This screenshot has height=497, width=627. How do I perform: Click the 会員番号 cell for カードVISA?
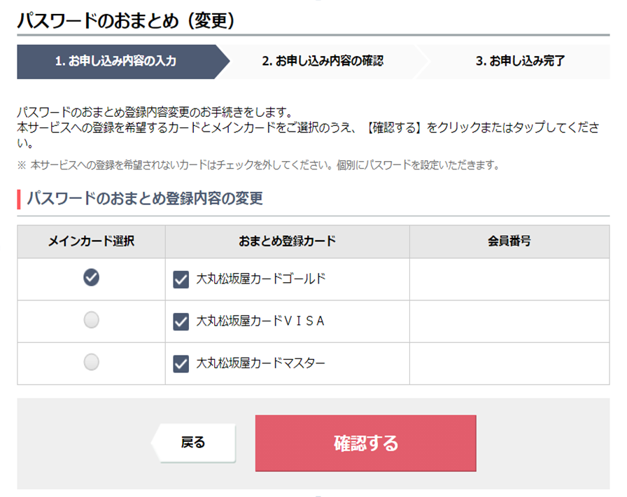509,321
